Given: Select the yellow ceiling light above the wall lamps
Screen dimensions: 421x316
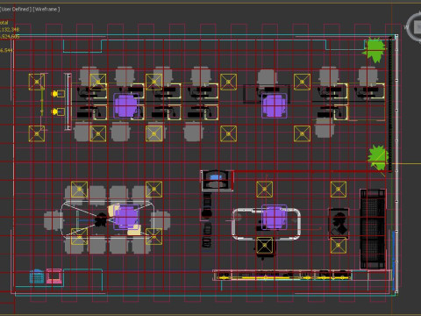Looking at the screenshot, I should point(37,82).
